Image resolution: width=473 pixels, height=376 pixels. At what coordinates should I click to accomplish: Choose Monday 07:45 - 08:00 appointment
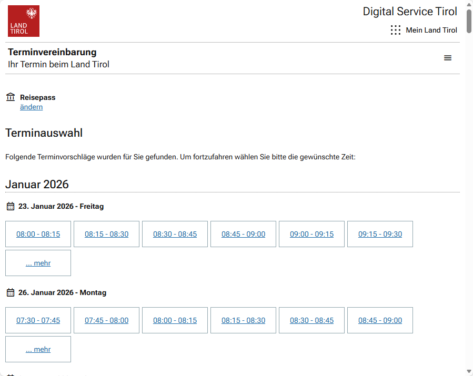(x=106, y=320)
